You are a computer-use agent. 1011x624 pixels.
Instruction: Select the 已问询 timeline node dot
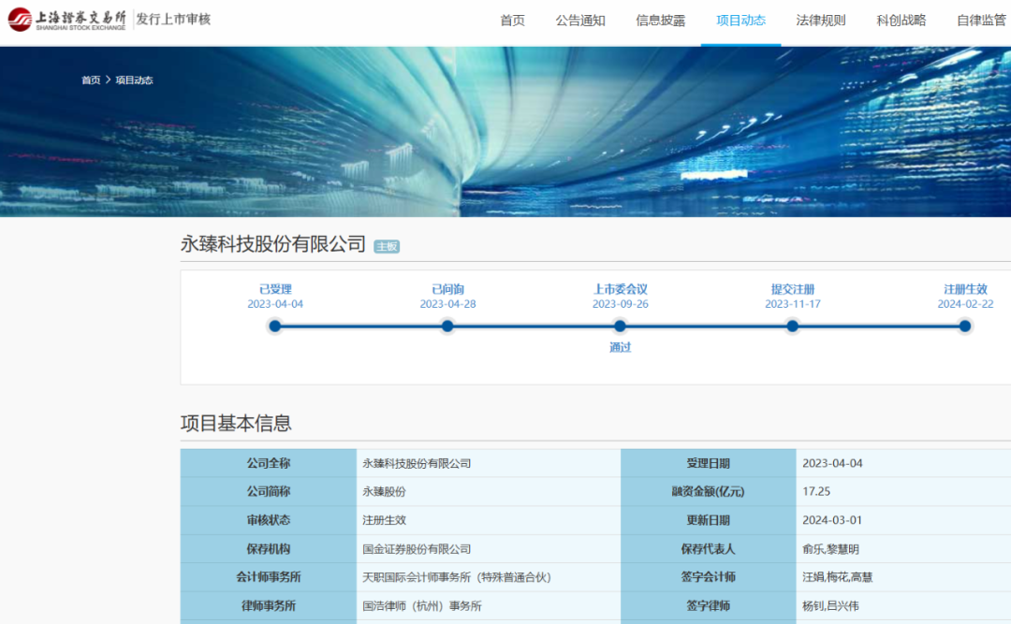(447, 327)
